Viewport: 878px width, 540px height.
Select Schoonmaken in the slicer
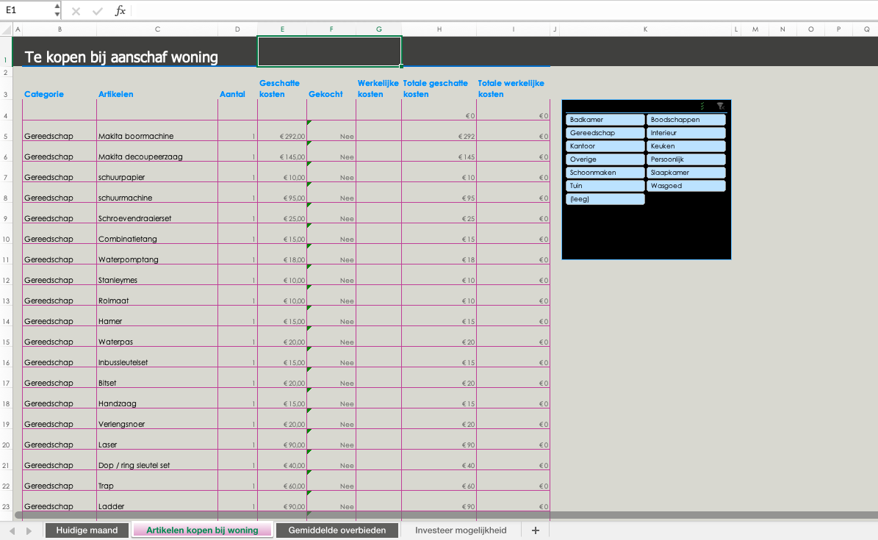tap(605, 173)
